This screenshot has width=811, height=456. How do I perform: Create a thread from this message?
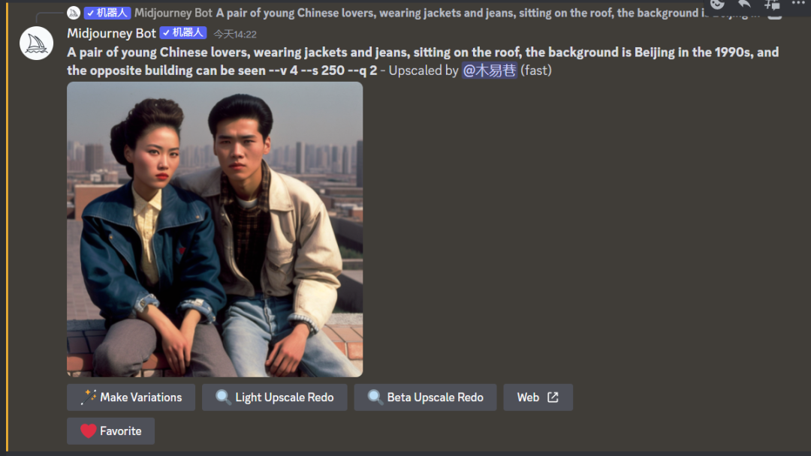(x=772, y=4)
